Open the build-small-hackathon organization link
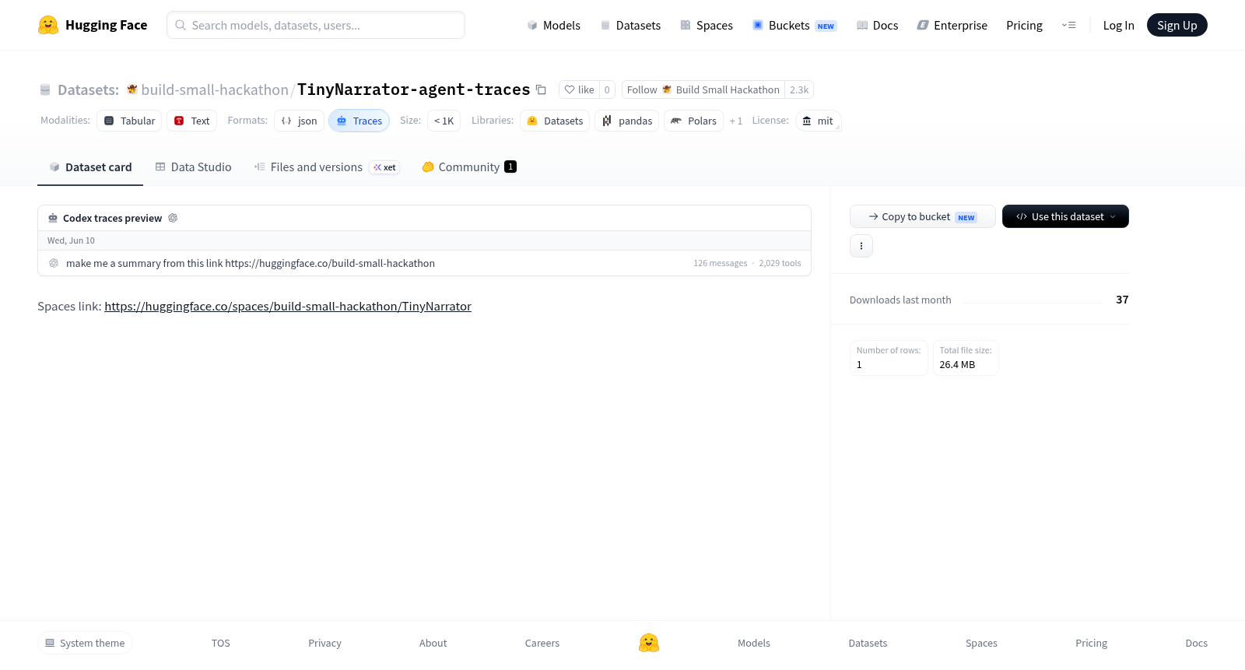 pos(215,89)
